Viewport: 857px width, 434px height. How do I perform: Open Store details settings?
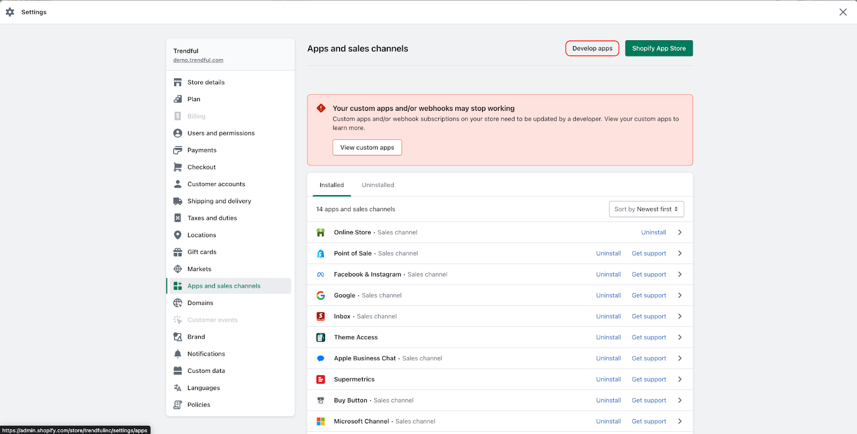[230, 83]
